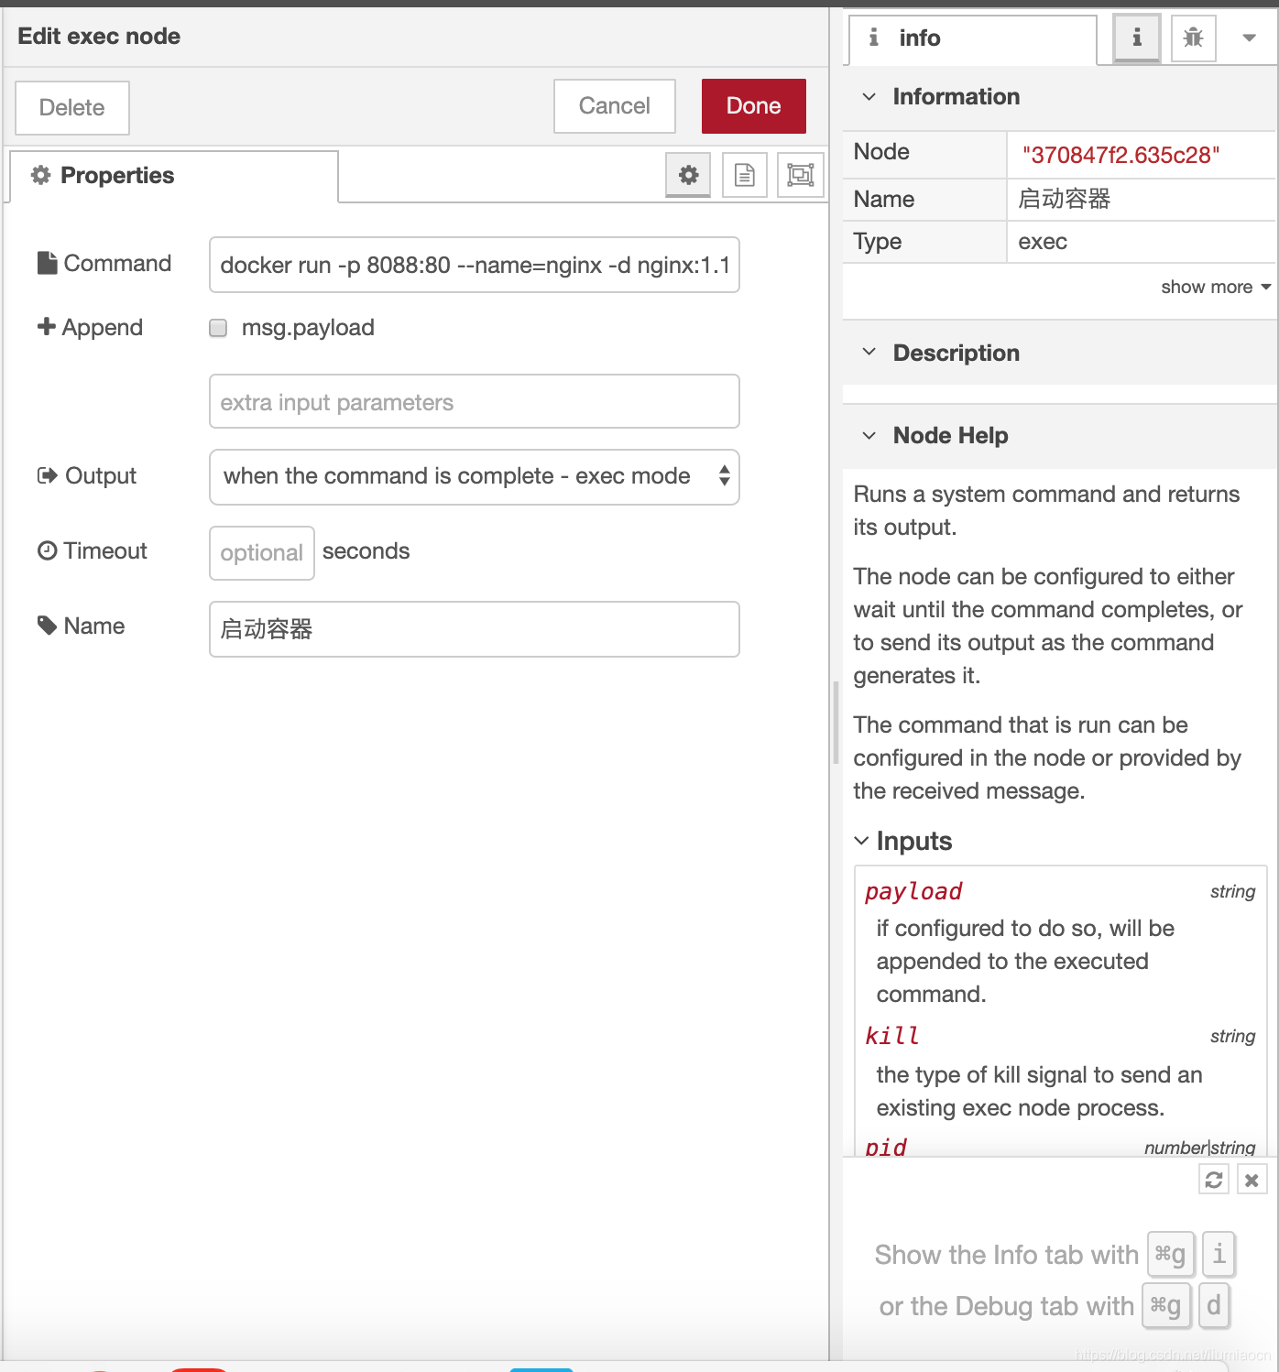The width and height of the screenshot is (1279, 1372).
Task: Click the Delete button
Action: pyautogui.click(x=72, y=107)
